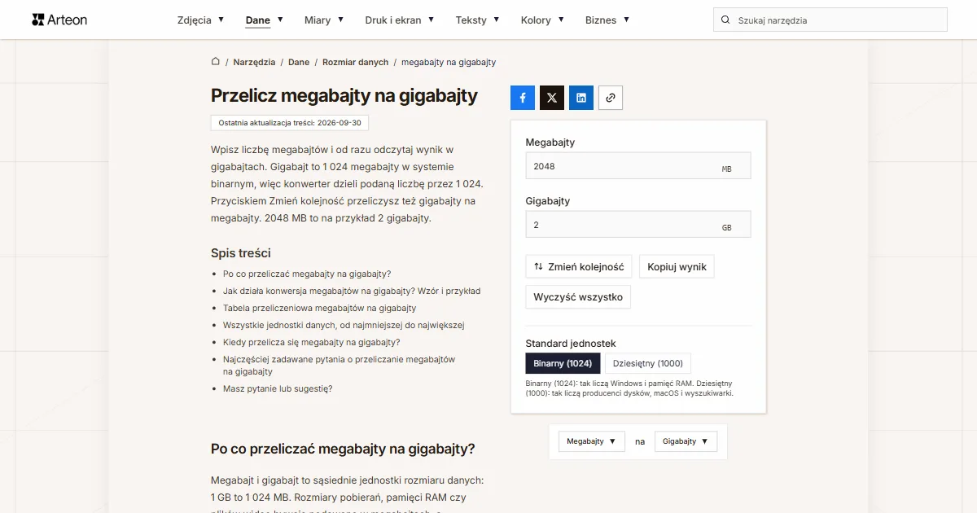This screenshot has height=513, width=977.
Task: Click the home icon in breadcrumbs
Action: [216, 62]
